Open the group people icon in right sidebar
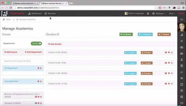 click(181, 47)
